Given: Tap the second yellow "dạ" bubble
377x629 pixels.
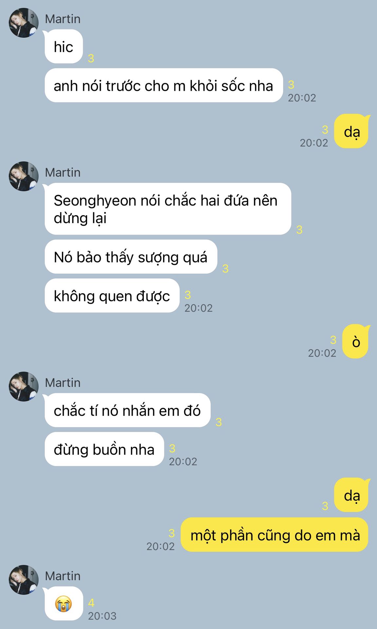Looking at the screenshot, I should 351,495.
